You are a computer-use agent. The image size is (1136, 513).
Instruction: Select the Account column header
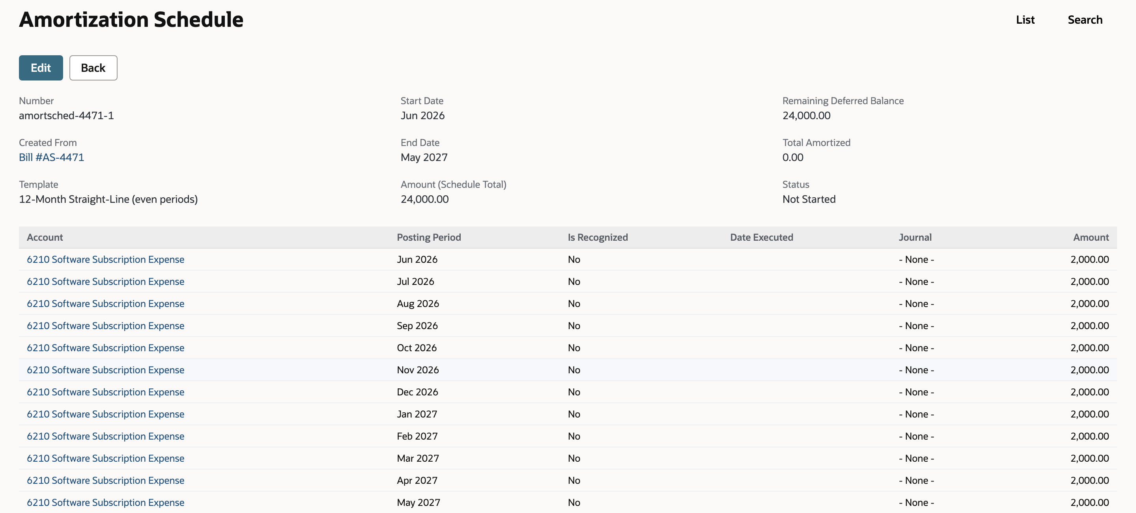click(45, 237)
